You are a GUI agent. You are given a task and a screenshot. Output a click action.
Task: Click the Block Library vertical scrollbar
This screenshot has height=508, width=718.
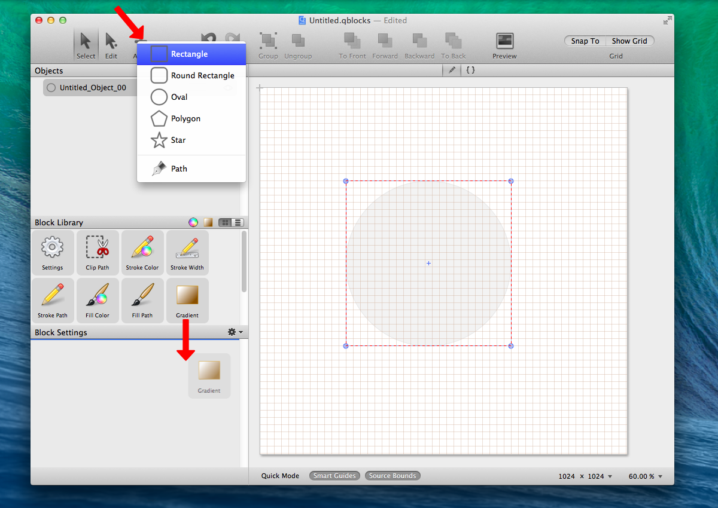click(x=244, y=262)
